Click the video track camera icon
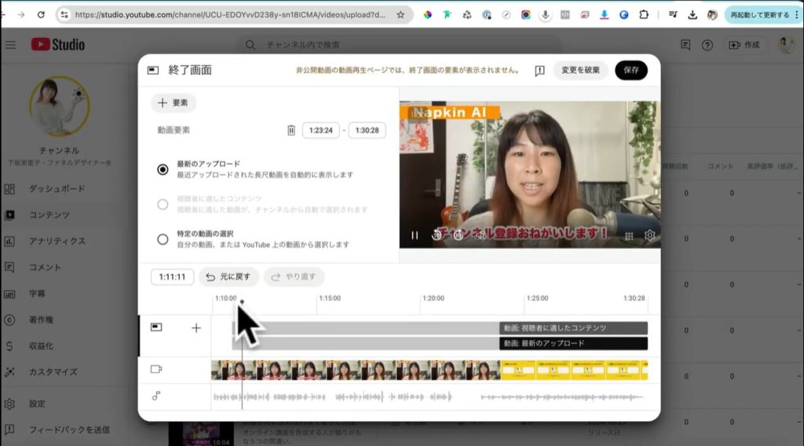The width and height of the screenshot is (804, 446). click(156, 369)
